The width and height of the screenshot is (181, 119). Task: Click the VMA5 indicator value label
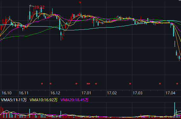coord(14,100)
